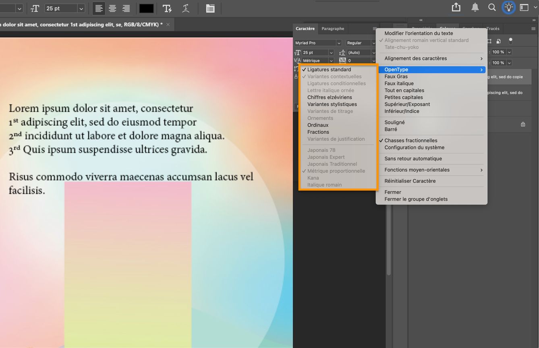
Task: Click the black text color swatch
Action: point(146,8)
